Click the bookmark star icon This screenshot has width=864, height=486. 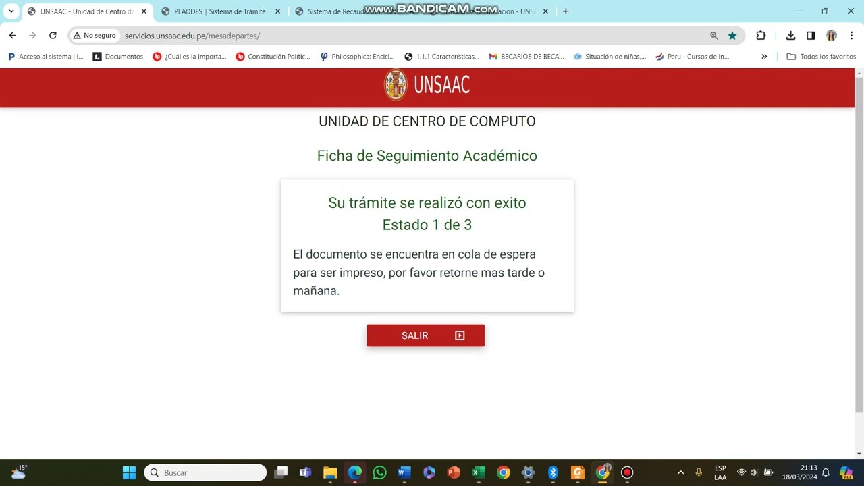[732, 36]
